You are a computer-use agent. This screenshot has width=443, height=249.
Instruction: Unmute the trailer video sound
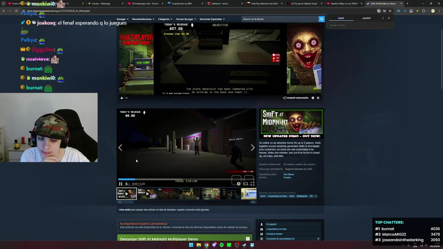[127, 184]
